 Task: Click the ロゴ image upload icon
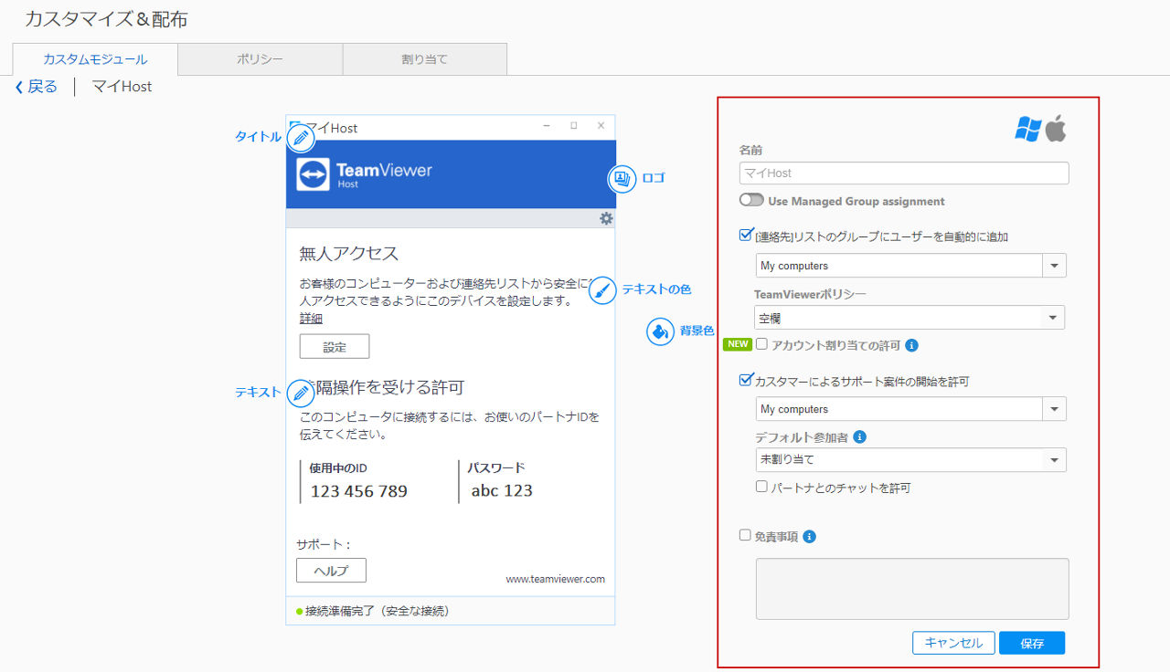click(x=622, y=178)
